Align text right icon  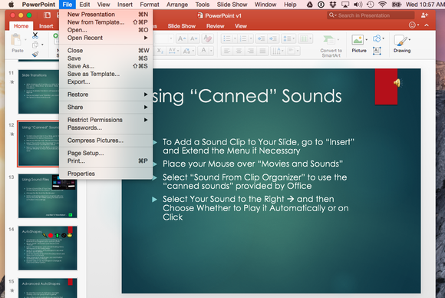click(251, 51)
